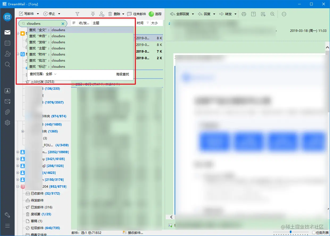The height and width of the screenshot is (236, 330).
Task: Expand the account with count [3421/6105]
Action: point(18,159)
